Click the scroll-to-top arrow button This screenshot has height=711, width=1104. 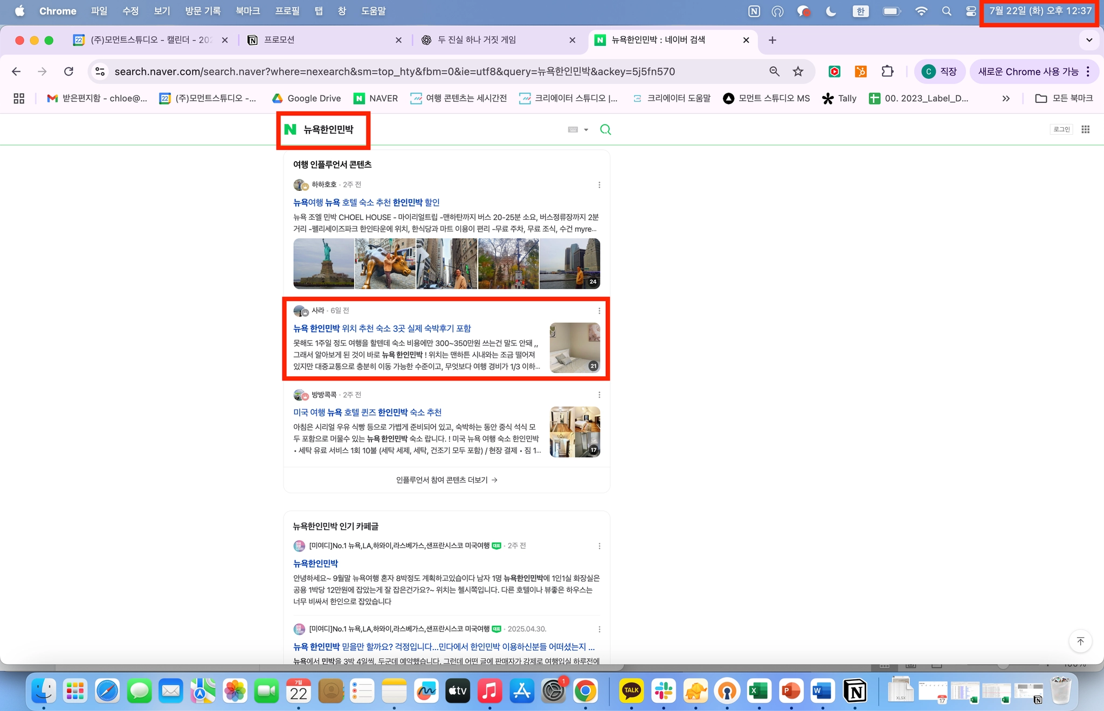coord(1080,641)
